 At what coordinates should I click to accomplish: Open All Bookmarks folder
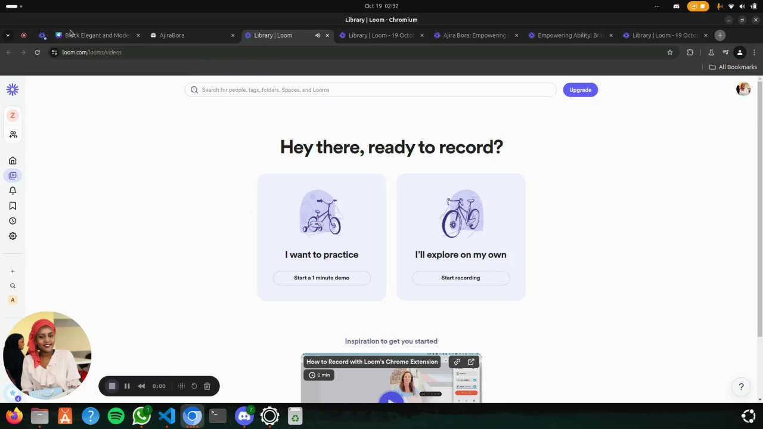pyautogui.click(x=733, y=67)
